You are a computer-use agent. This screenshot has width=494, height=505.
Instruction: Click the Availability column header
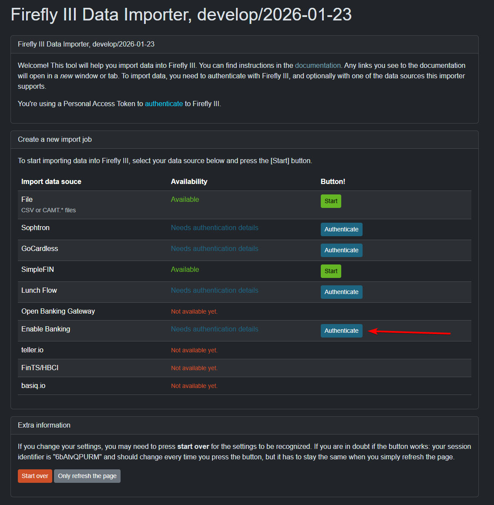point(189,182)
